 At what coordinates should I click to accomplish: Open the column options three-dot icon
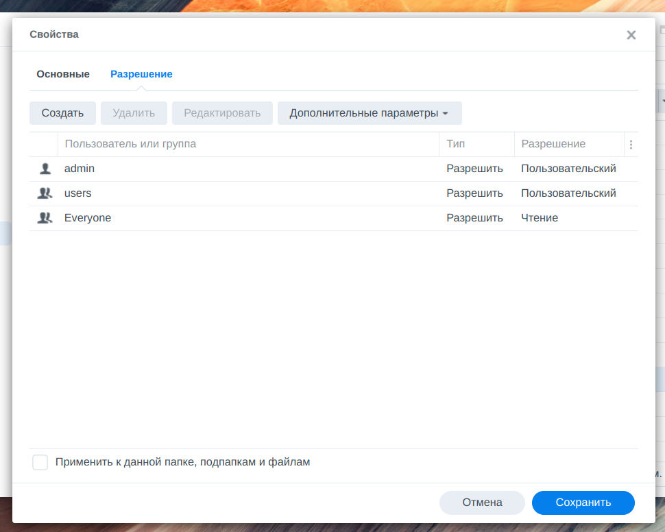tap(631, 144)
